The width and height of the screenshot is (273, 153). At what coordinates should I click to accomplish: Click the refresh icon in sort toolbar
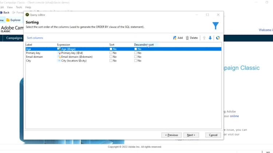(x=218, y=38)
